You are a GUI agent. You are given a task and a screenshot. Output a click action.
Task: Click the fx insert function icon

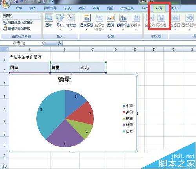pyautogui.click(x=60, y=43)
